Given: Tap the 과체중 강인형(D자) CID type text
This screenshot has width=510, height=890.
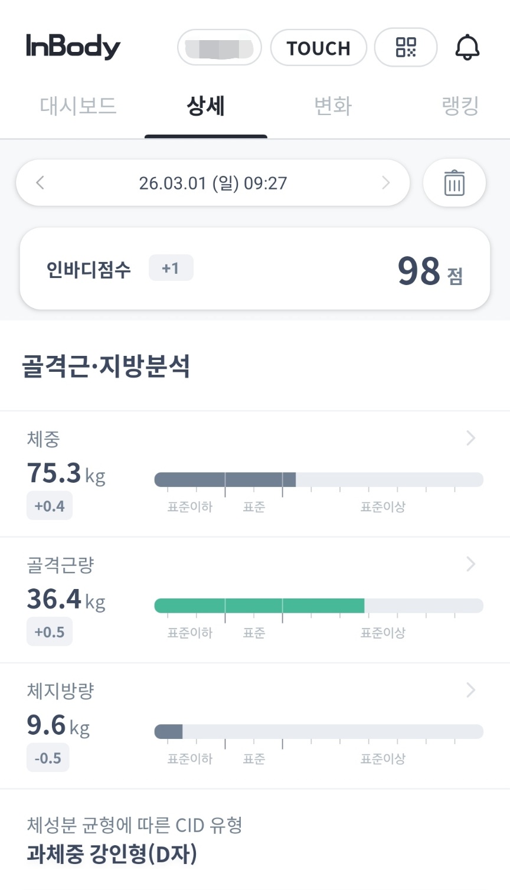Looking at the screenshot, I should click(x=112, y=854).
